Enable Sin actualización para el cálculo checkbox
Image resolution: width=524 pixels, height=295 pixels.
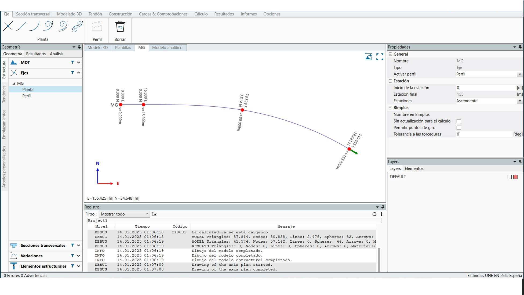[459, 121]
